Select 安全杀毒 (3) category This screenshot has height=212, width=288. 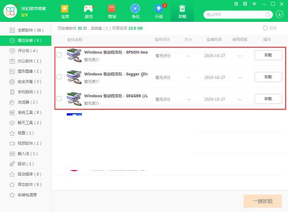point(26,82)
